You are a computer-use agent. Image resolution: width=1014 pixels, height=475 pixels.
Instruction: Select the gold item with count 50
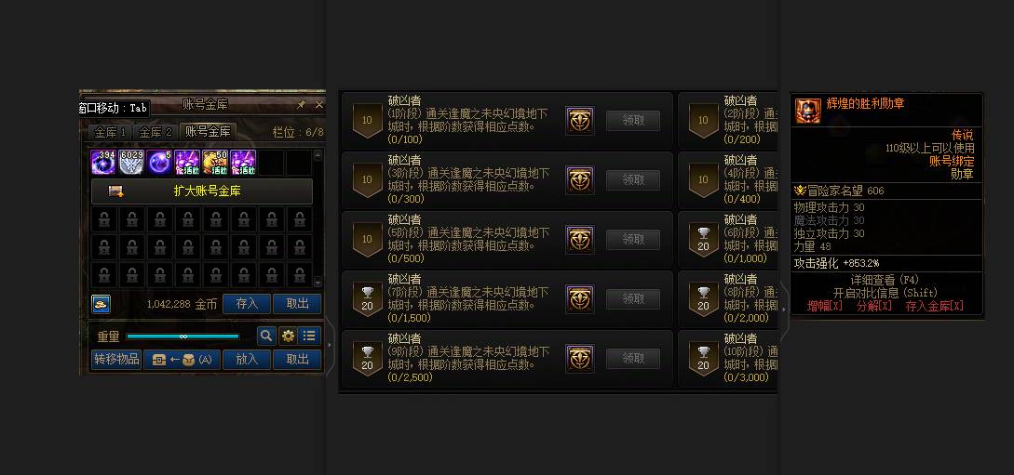[x=215, y=163]
